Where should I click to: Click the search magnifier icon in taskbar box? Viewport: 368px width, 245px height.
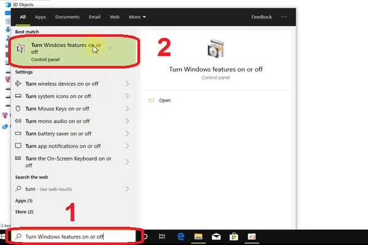coord(18,236)
